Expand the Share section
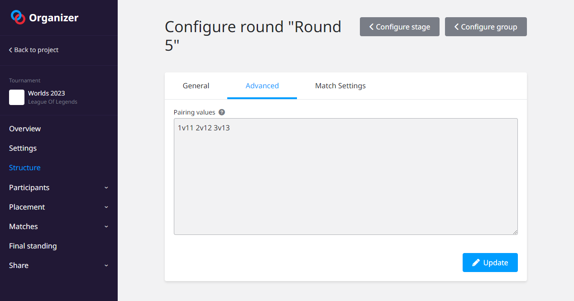 pos(106,265)
